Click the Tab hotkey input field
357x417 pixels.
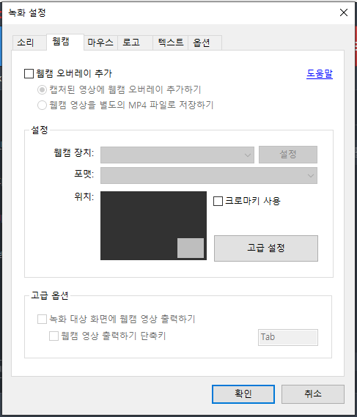click(x=288, y=337)
